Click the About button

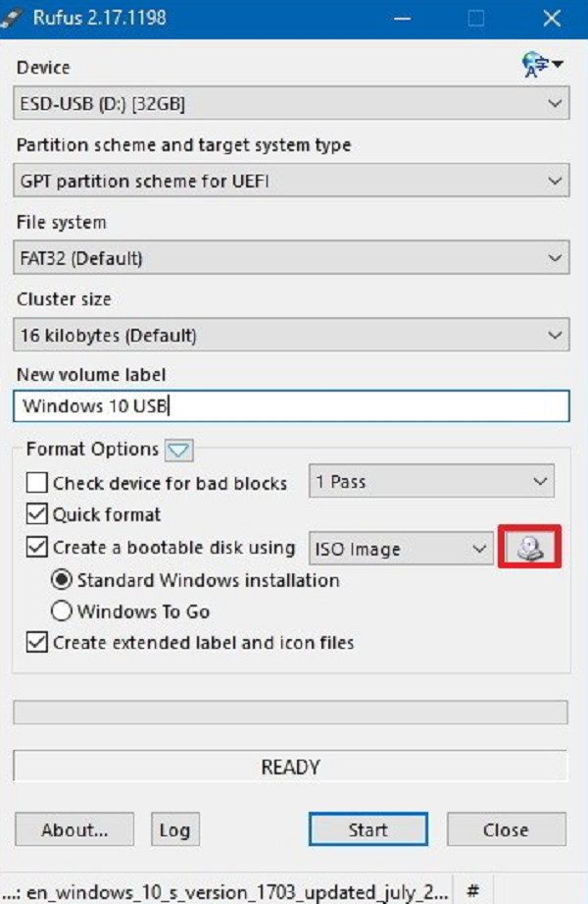(73, 829)
